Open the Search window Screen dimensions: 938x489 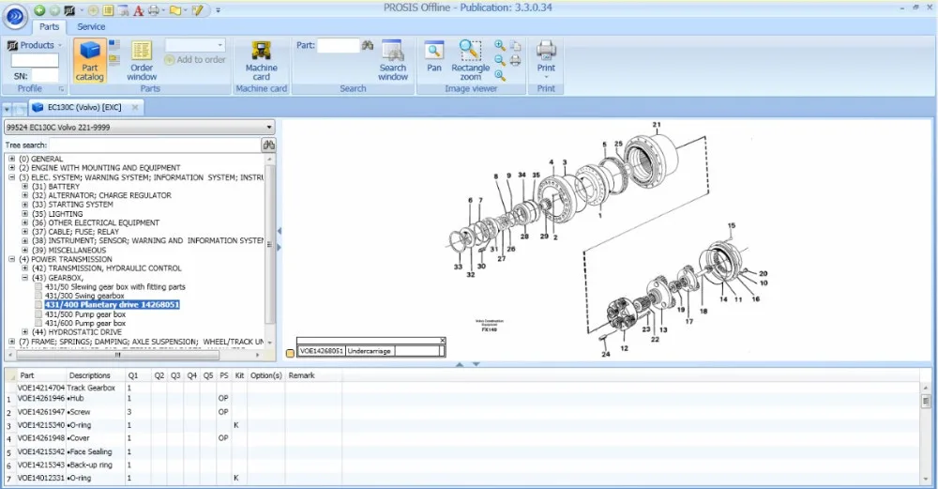[x=393, y=60]
